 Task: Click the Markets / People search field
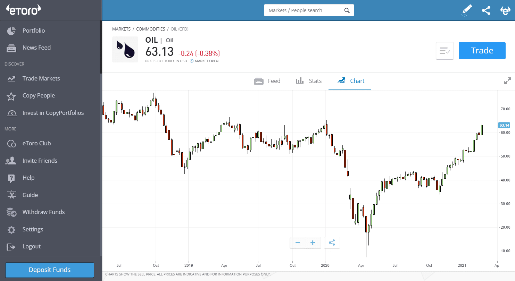tap(309, 10)
